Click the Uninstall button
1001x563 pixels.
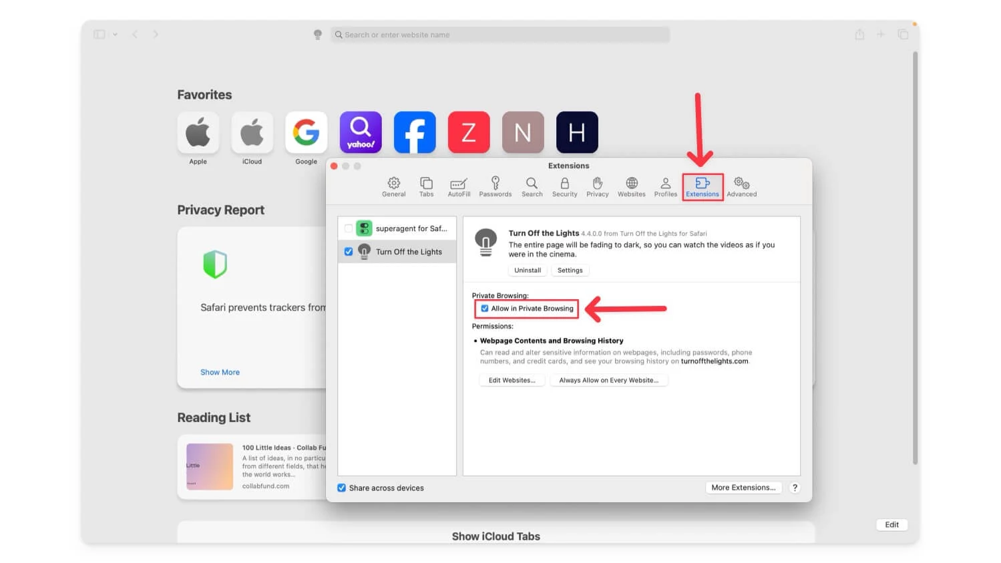528,270
